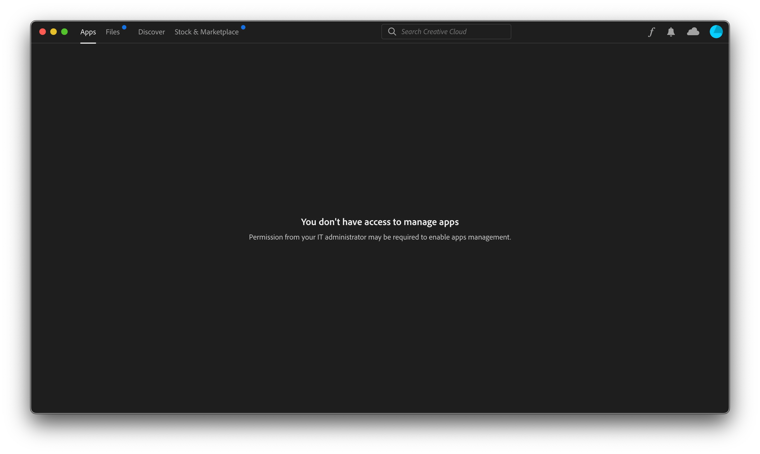Click the IT administrator permission message
This screenshot has height=454, width=760.
380,237
